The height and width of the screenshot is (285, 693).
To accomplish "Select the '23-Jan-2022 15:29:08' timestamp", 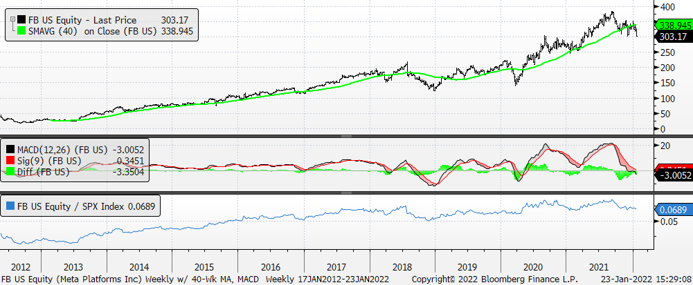I will (646, 279).
